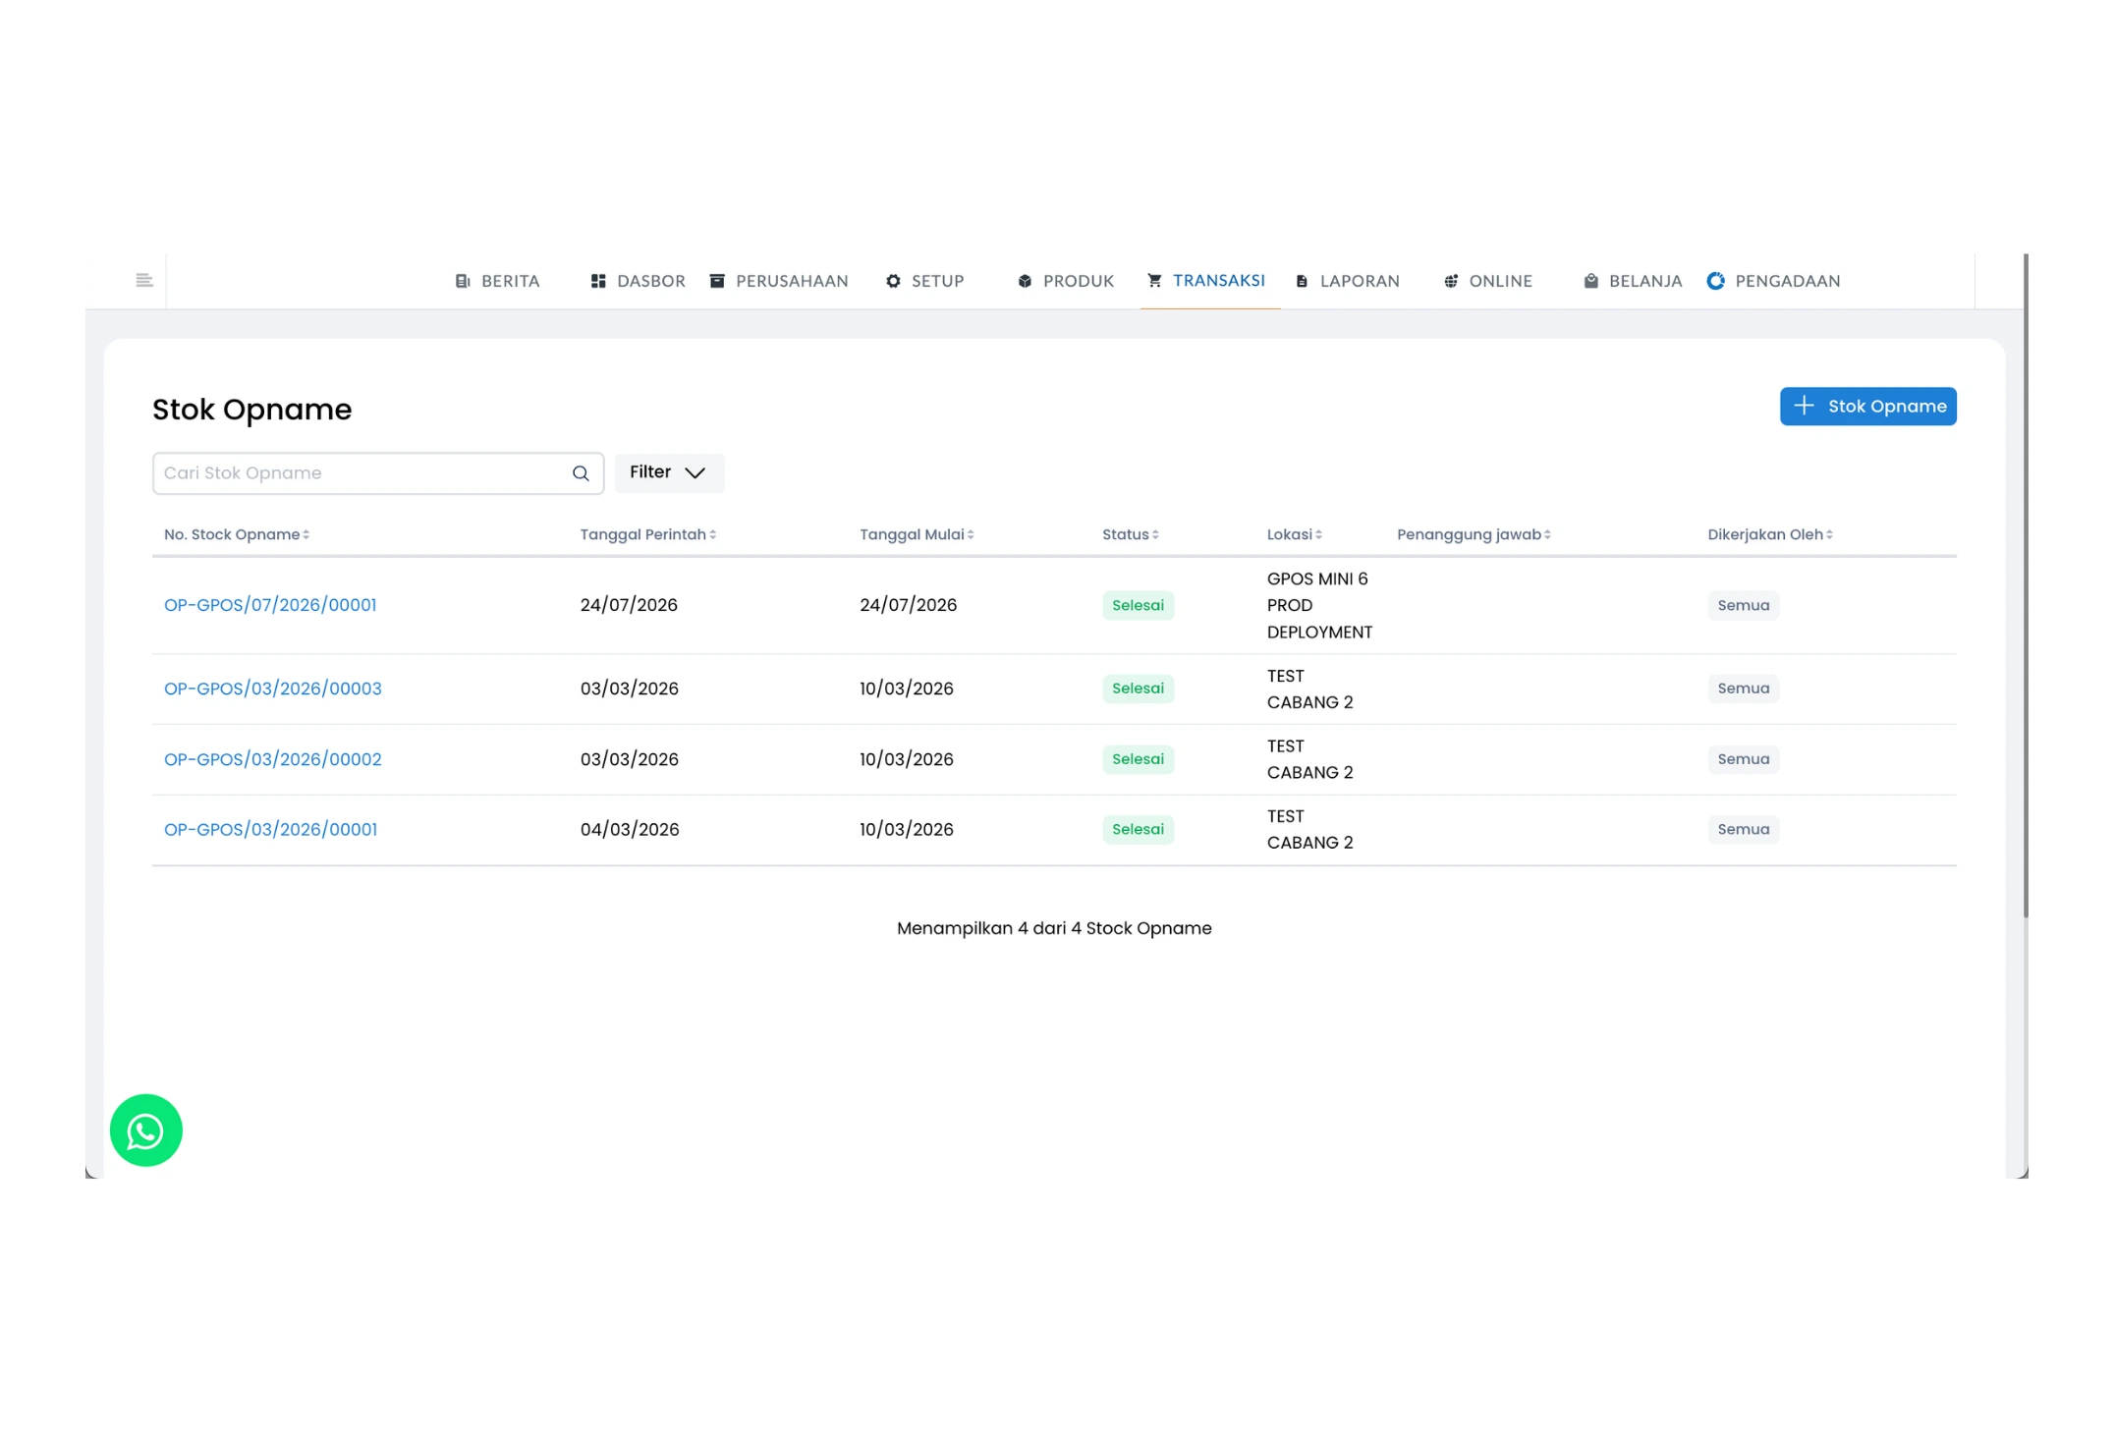Open record OP-GPOS/07/2026/00001
The image size is (2114, 1434).
pyautogui.click(x=270, y=605)
